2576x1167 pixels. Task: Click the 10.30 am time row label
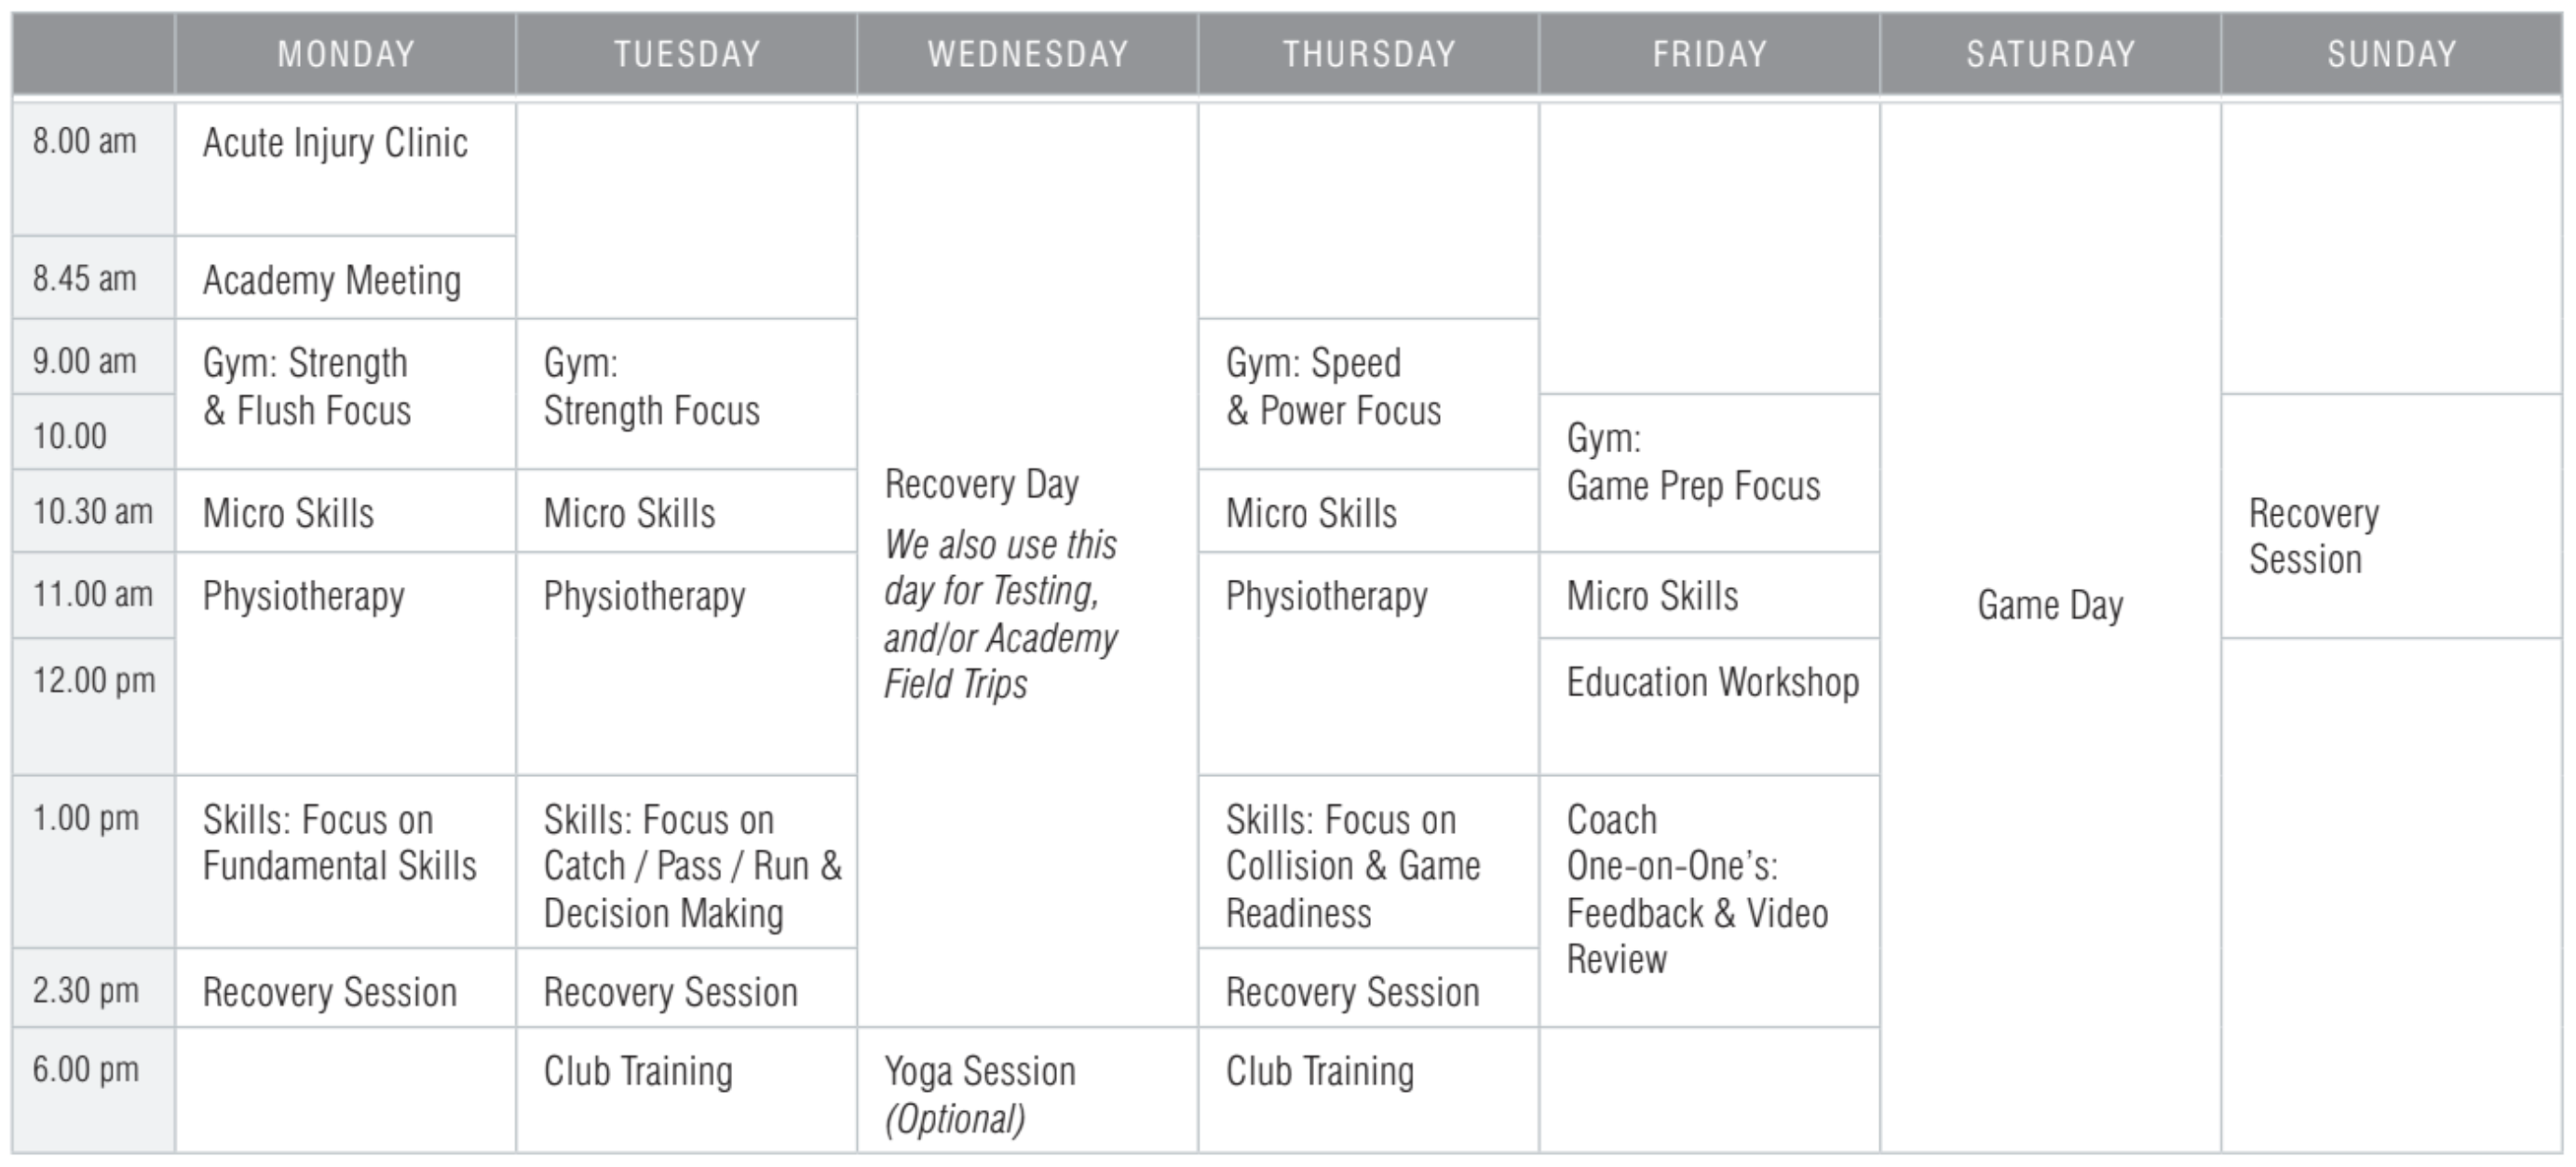coord(93,512)
